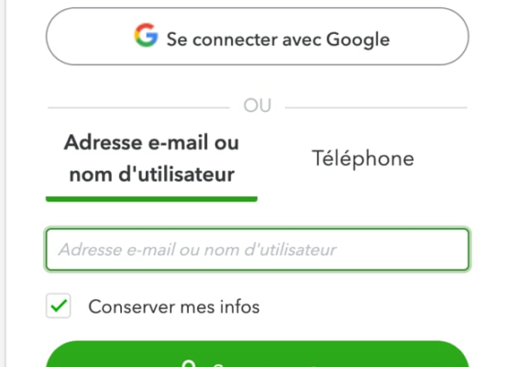The image size is (507, 367).
Task: Click the placeholder text "Adresse e-mail ou nom d'utilisateur"
Action: click(x=197, y=250)
